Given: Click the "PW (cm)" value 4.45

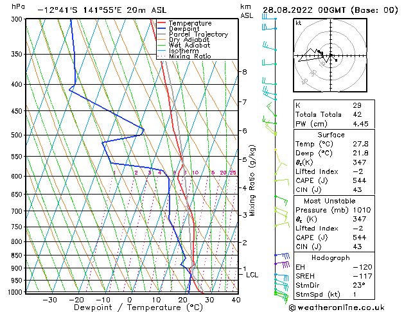Looking at the screenshot, I should click(361, 124).
